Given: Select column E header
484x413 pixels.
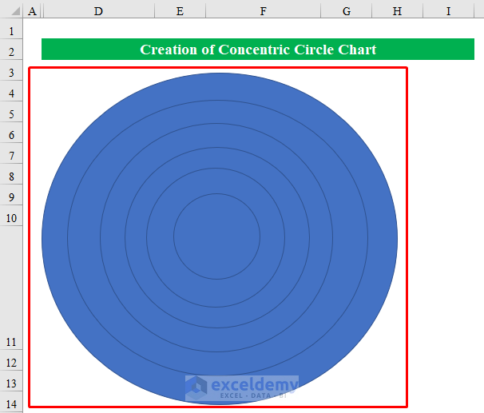Looking at the screenshot, I should click(180, 11).
